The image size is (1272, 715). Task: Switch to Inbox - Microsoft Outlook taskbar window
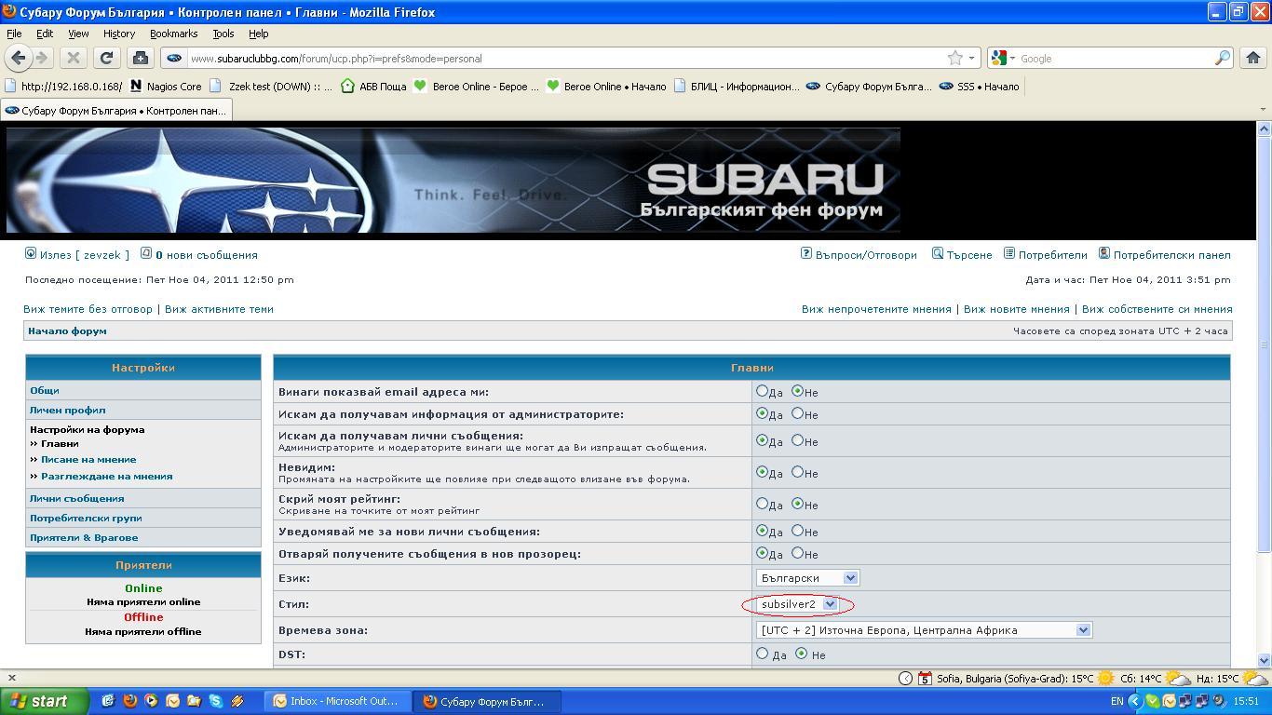pyautogui.click(x=337, y=701)
